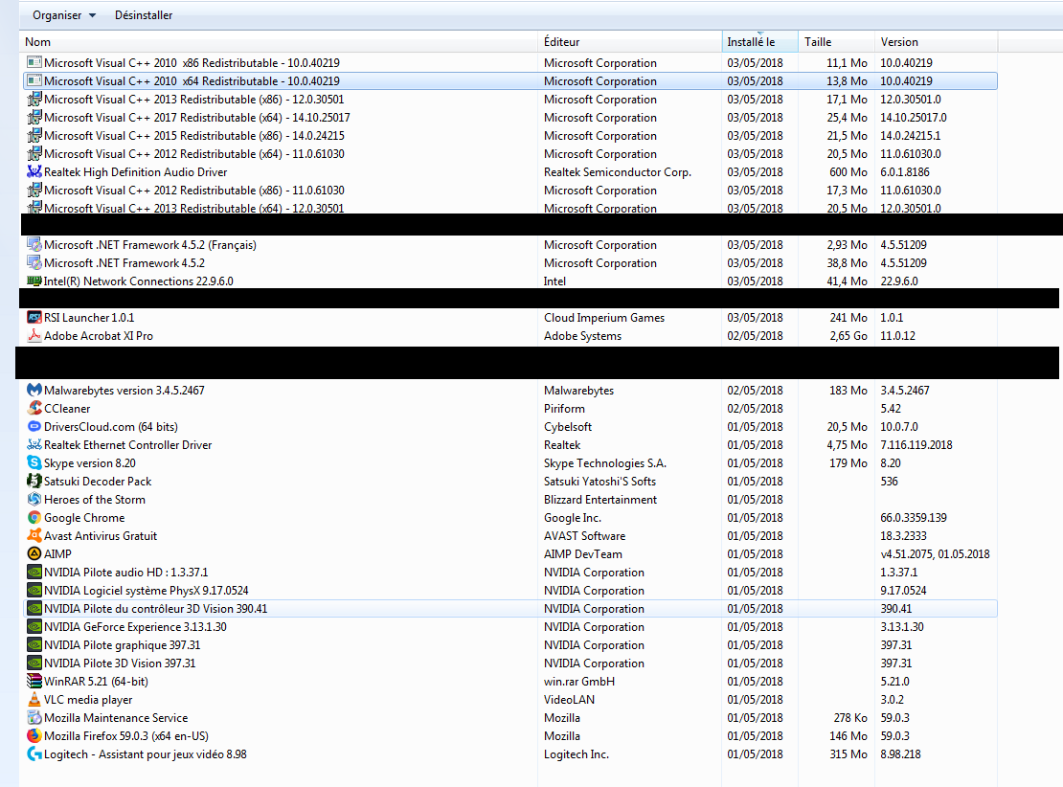Select Microsoft Visual C++ 2013 Redistributable (x86) entry
The height and width of the screenshot is (787, 1063).
193,99
